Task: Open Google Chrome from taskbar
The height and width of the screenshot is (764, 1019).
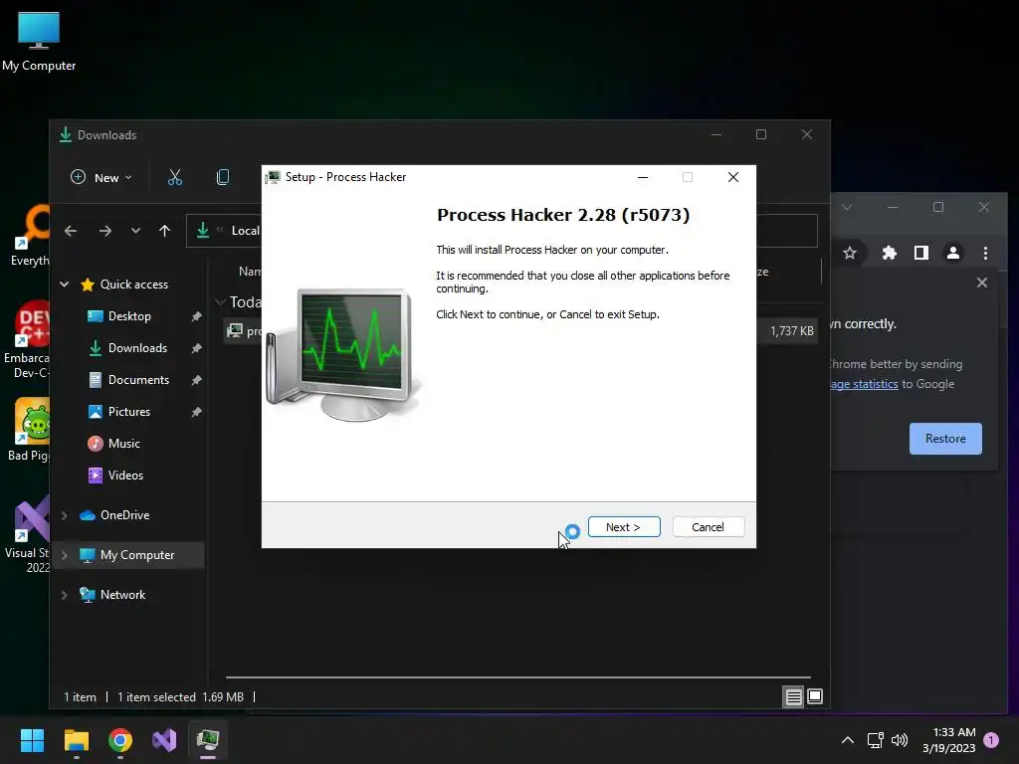Action: point(120,740)
